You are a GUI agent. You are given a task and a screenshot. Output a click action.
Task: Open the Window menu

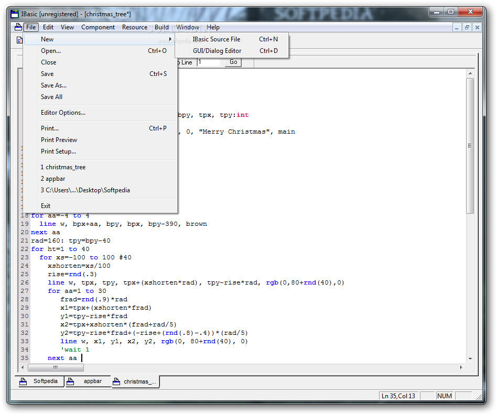(x=188, y=27)
